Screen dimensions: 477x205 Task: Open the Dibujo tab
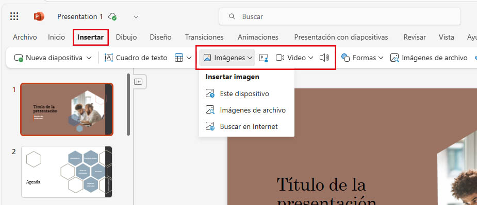coord(126,38)
